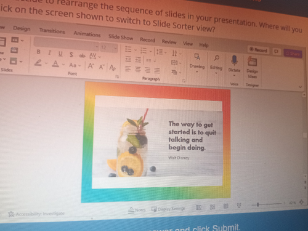
Task: Align text left
Action: tap(128, 69)
